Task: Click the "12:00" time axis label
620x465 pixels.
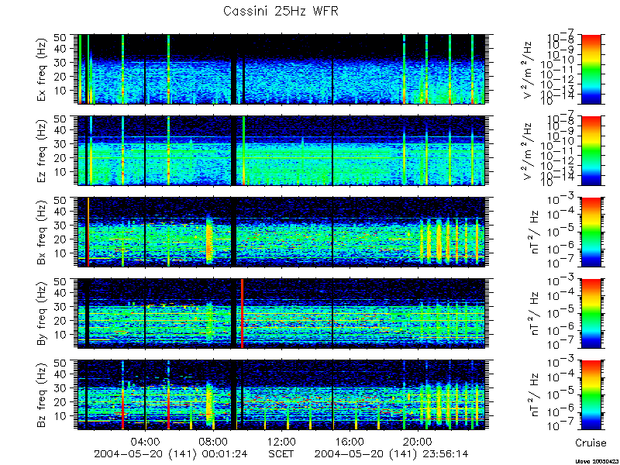Action: 281,441
